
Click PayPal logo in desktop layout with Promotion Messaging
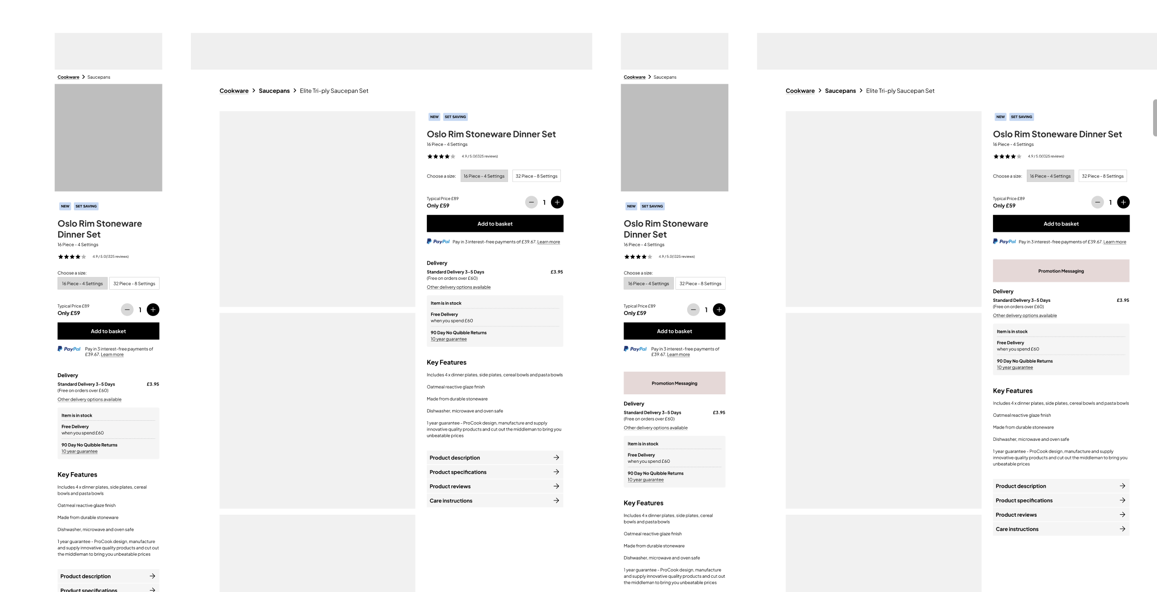click(x=1004, y=241)
